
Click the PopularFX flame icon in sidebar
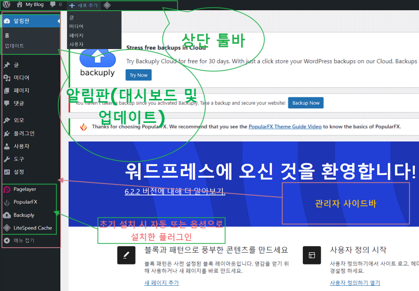pyautogui.click(x=7, y=202)
